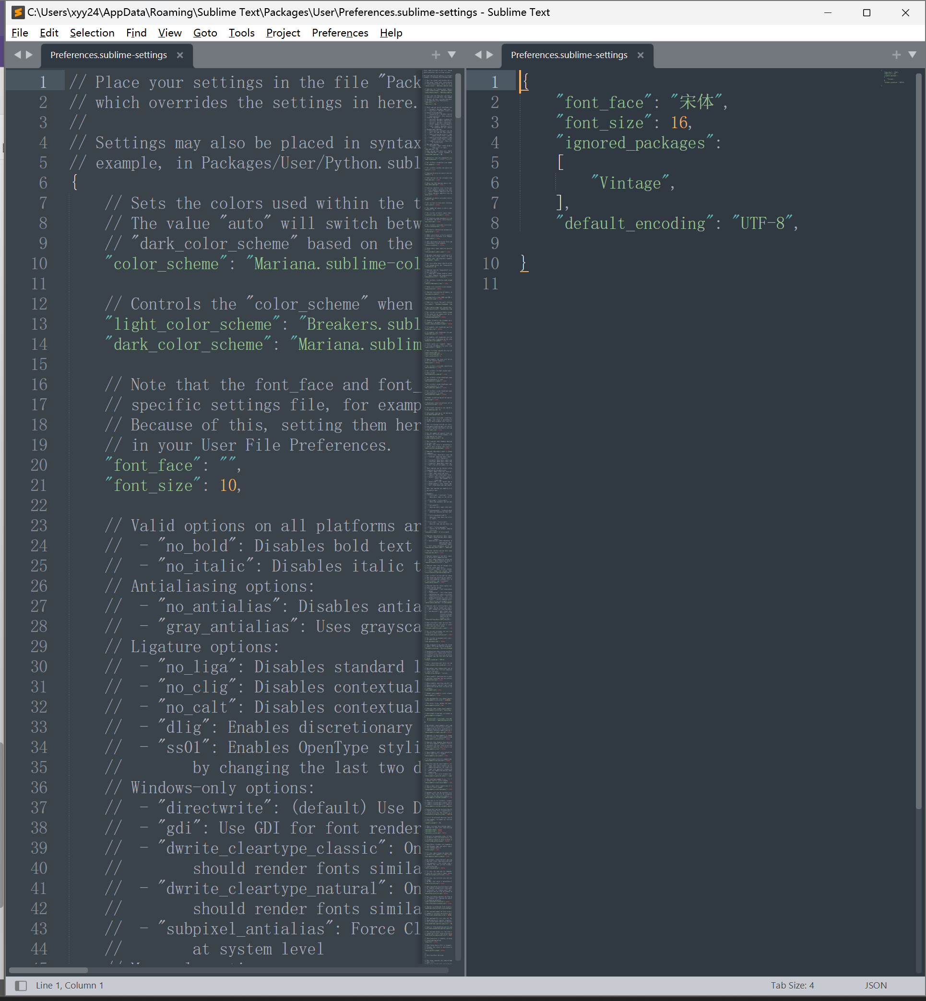Open the Preferences menu

click(340, 33)
